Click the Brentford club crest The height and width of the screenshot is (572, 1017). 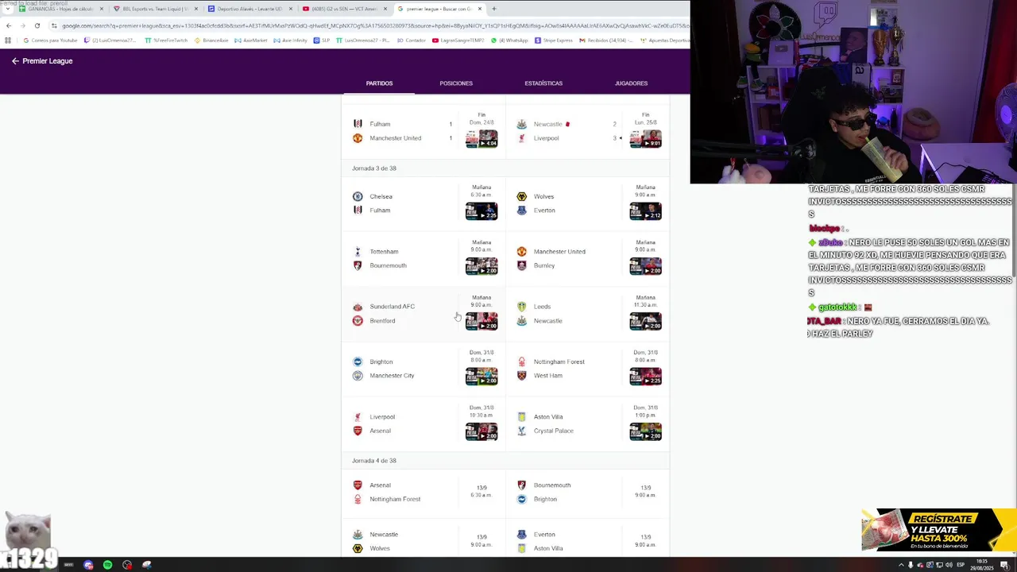(x=358, y=321)
